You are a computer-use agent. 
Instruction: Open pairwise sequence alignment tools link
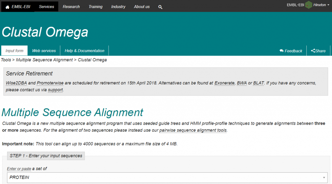[193, 130]
